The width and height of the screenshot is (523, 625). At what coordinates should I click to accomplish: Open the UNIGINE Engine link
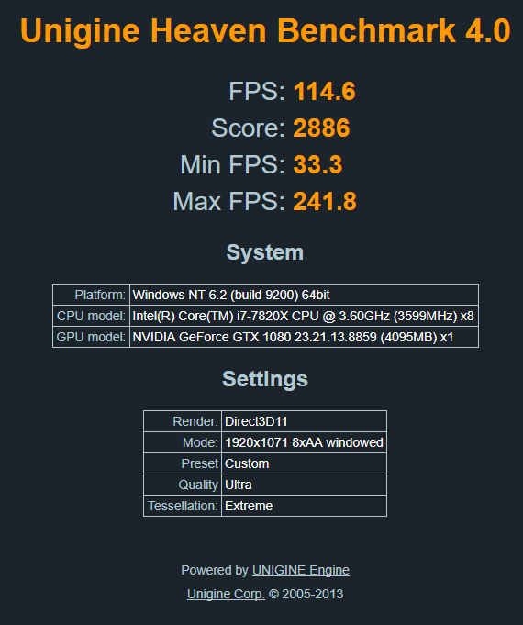pyautogui.click(x=301, y=570)
